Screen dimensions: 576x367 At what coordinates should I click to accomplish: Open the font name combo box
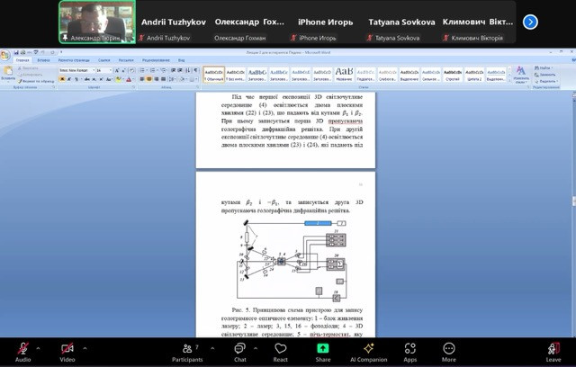[76, 70]
